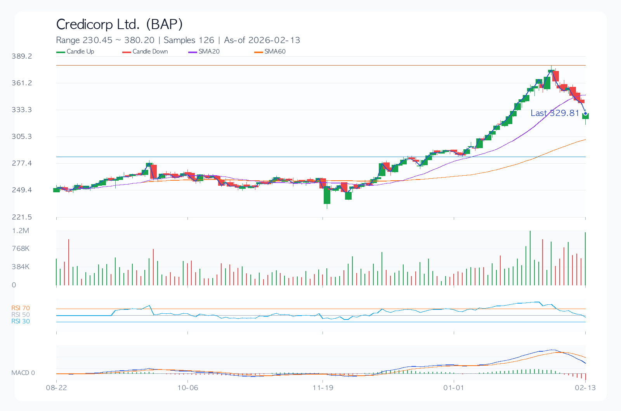Screen dimensions: 621x411
Task: Select the 10-06 date on the time axis
Action: coord(188,388)
